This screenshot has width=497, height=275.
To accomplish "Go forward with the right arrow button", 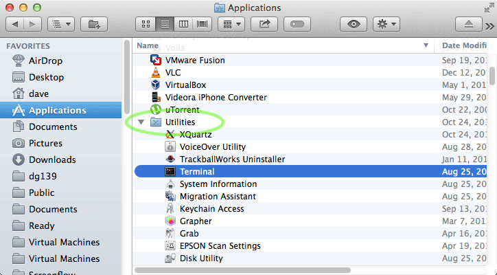I will coord(32,24).
